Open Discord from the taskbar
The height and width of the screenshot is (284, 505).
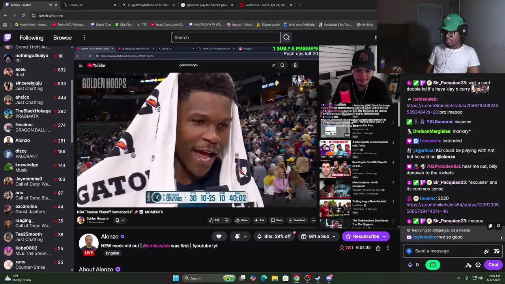click(x=329, y=278)
